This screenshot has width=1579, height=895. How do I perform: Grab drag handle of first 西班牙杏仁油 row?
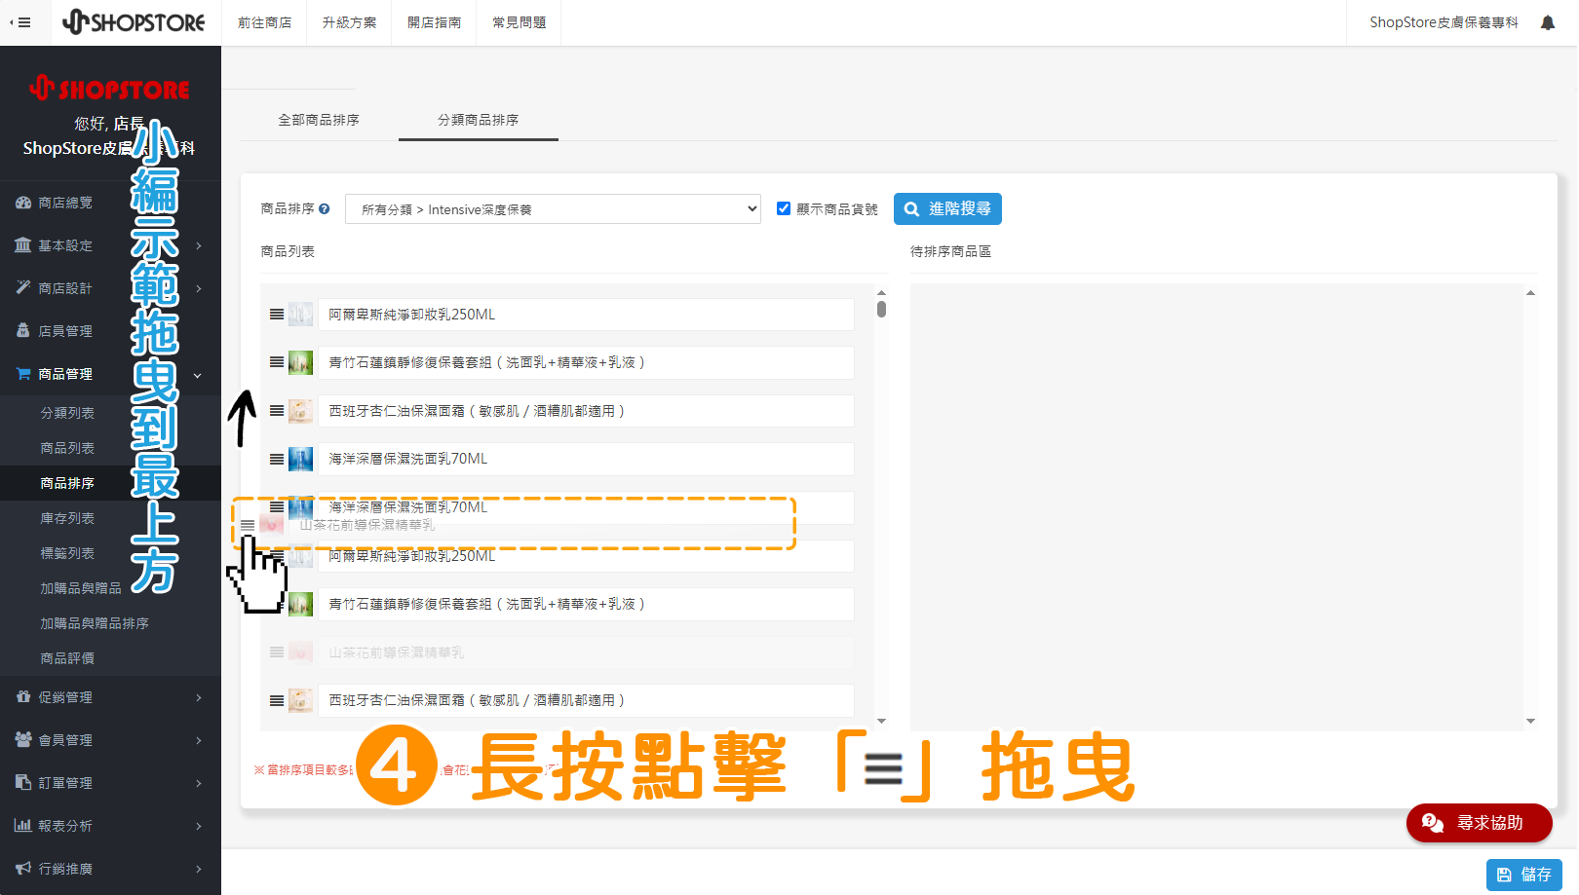[277, 411]
